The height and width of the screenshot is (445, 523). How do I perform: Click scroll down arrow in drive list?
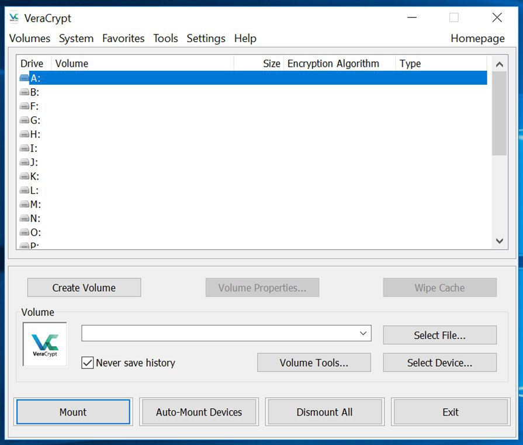click(x=499, y=240)
